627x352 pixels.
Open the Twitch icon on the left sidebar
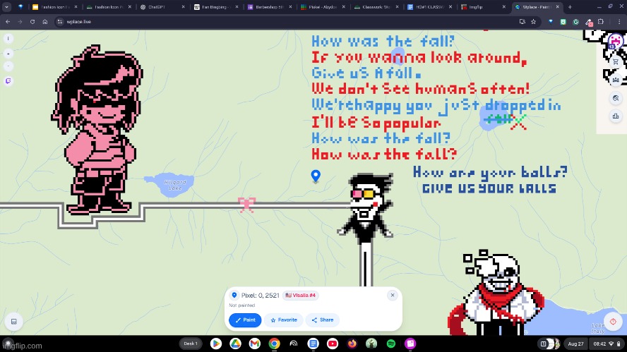click(8, 81)
